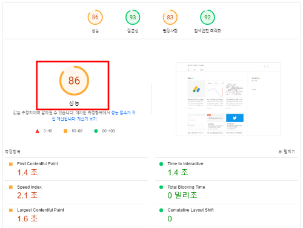
Task: Click the green '1.4 초' Time to Interactive value
Action: coord(178,172)
